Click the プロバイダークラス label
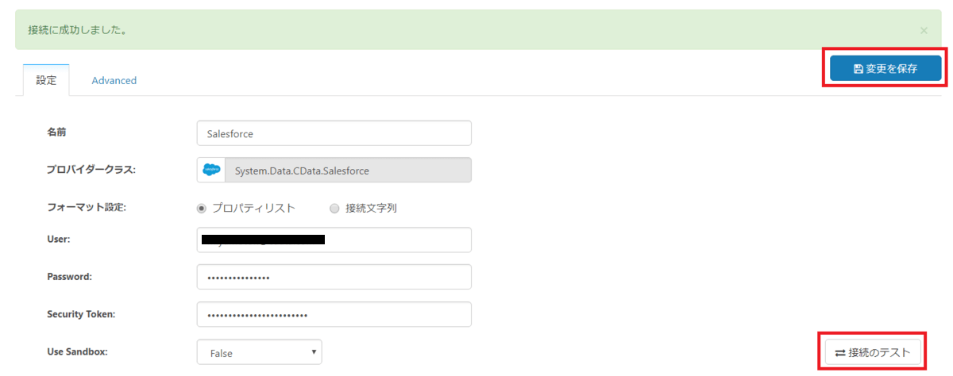Viewport: 953px width, 376px height. 92,170
